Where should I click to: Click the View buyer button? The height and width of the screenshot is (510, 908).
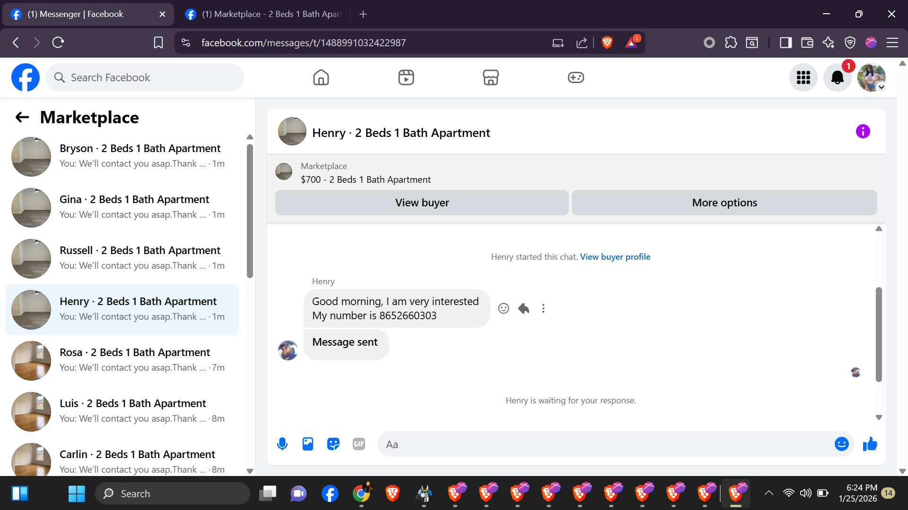(422, 203)
